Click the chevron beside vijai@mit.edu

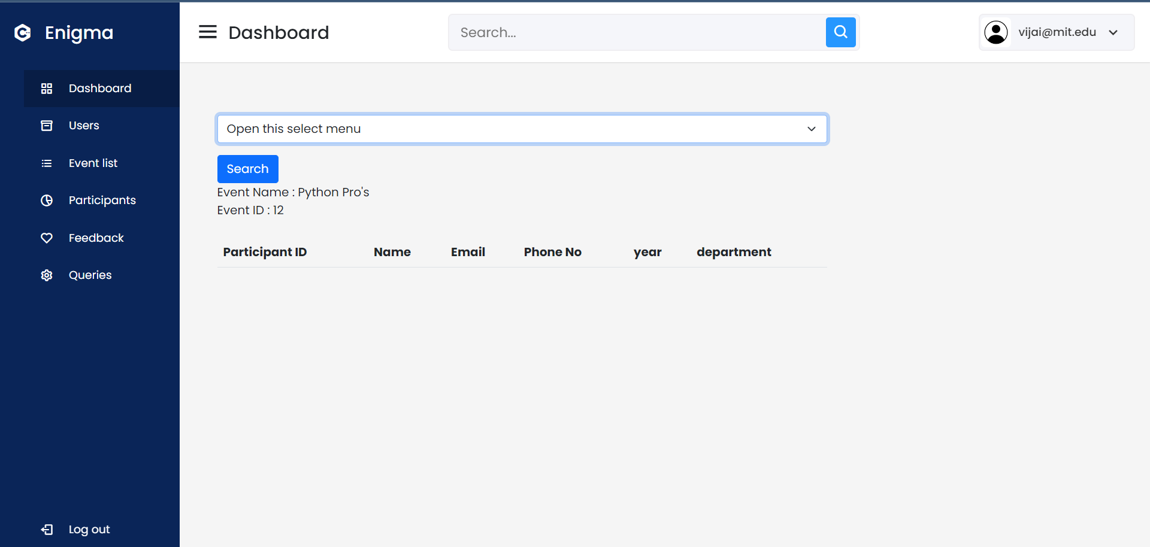1113,32
